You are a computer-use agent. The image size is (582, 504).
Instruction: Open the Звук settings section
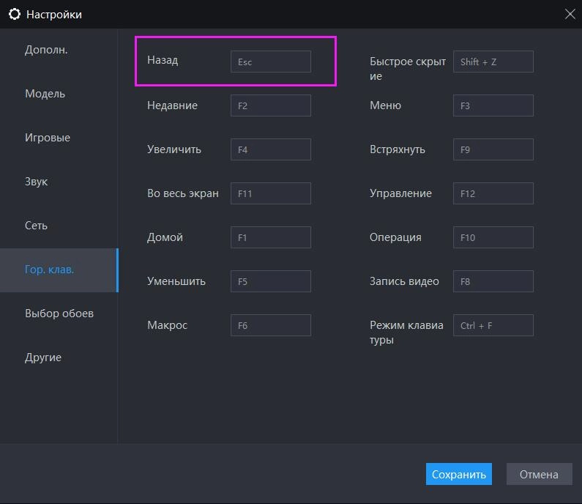36,182
